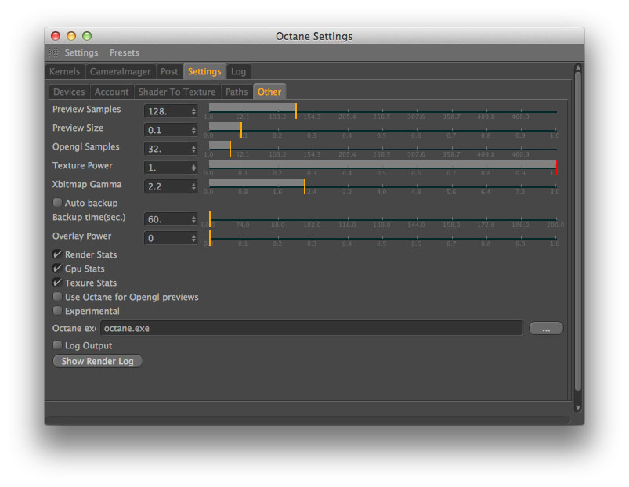Screen dimensions: 629x487
Task: Click the Overlay Power stepper arrows
Action: (x=193, y=238)
